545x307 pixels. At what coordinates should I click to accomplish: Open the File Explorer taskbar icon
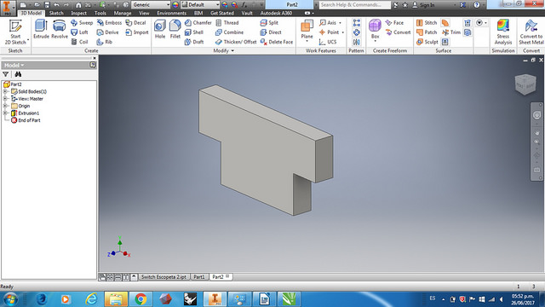coord(116,299)
